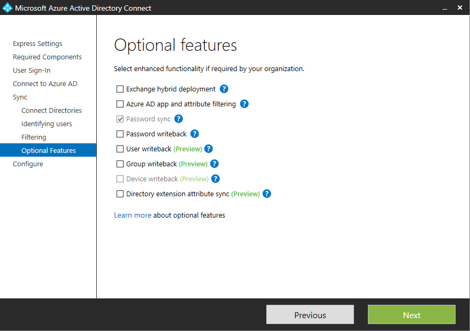Close the Azure AD Connect window

tap(460, 7)
